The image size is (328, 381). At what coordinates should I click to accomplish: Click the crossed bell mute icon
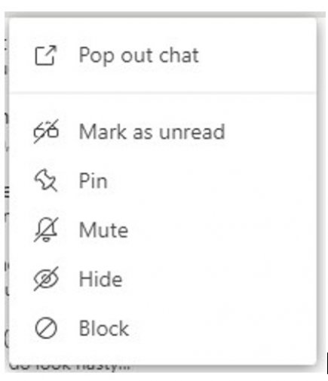[46, 230]
